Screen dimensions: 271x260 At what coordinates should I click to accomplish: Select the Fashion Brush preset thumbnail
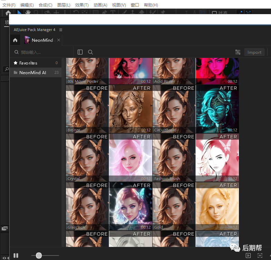point(196,158)
